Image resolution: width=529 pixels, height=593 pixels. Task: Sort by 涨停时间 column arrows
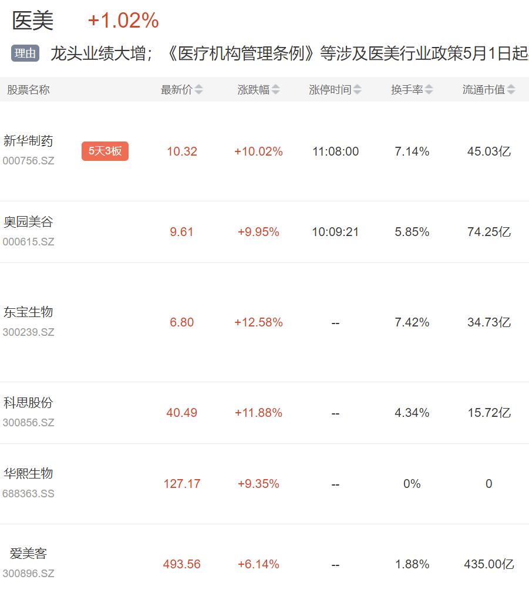click(x=357, y=90)
